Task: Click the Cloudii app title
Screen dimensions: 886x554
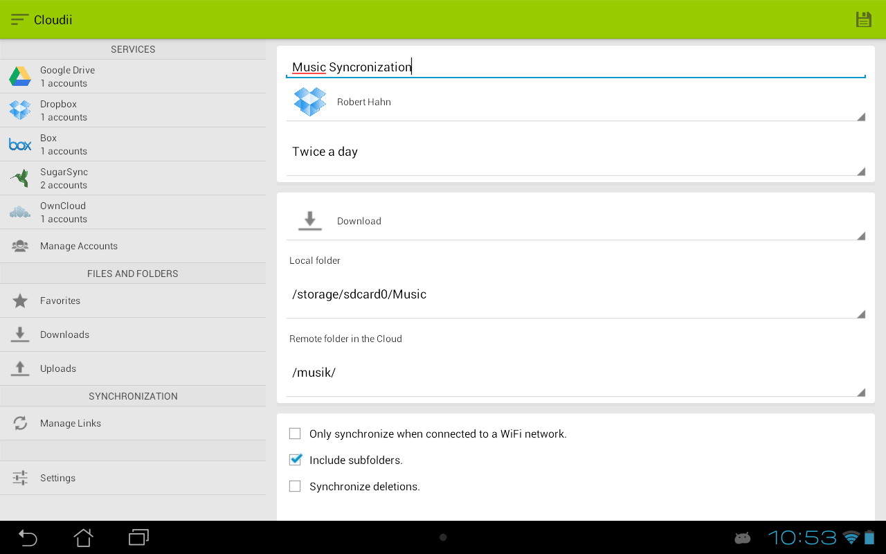Action: point(53,20)
